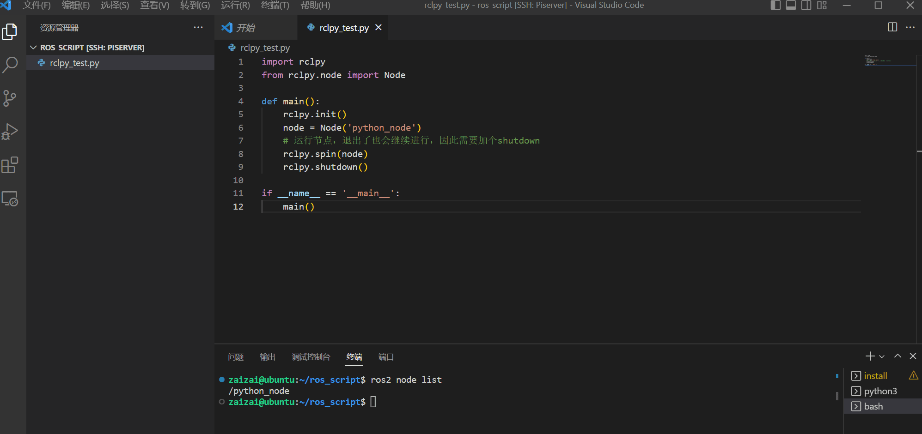Open the 终端(T) menu
The width and height of the screenshot is (922, 434).
coord(275,6)
